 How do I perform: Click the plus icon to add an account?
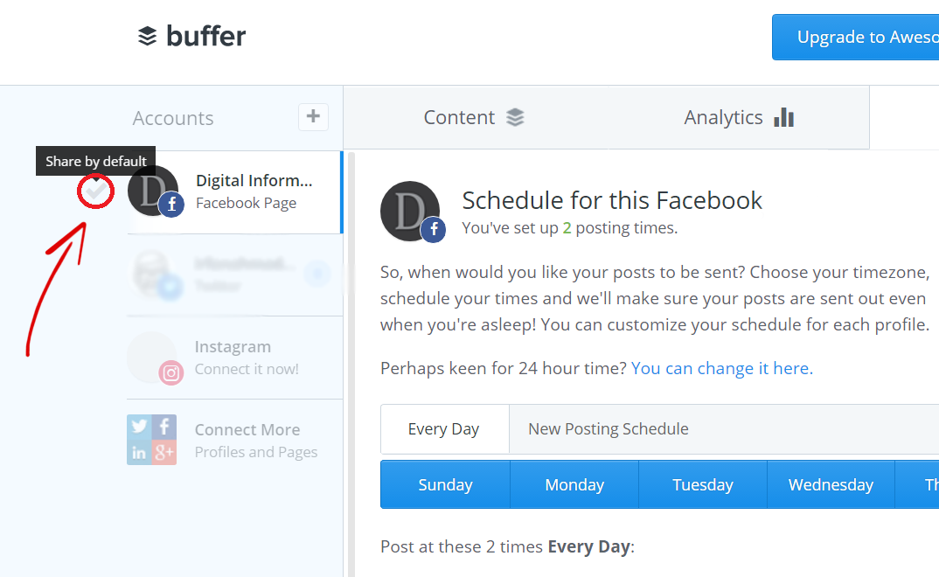(313, 116)
